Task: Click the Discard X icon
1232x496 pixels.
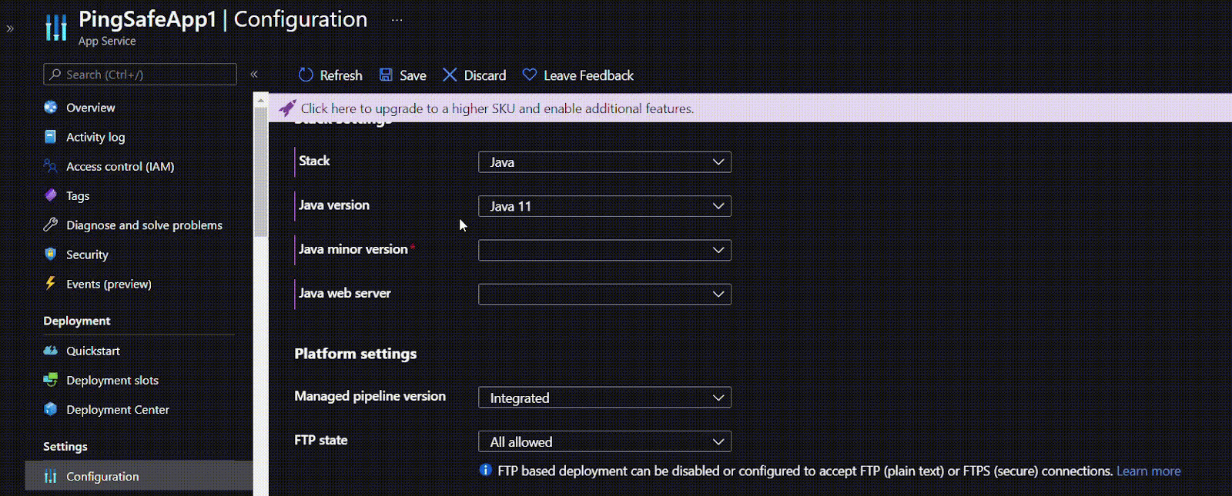Action: 450,75
